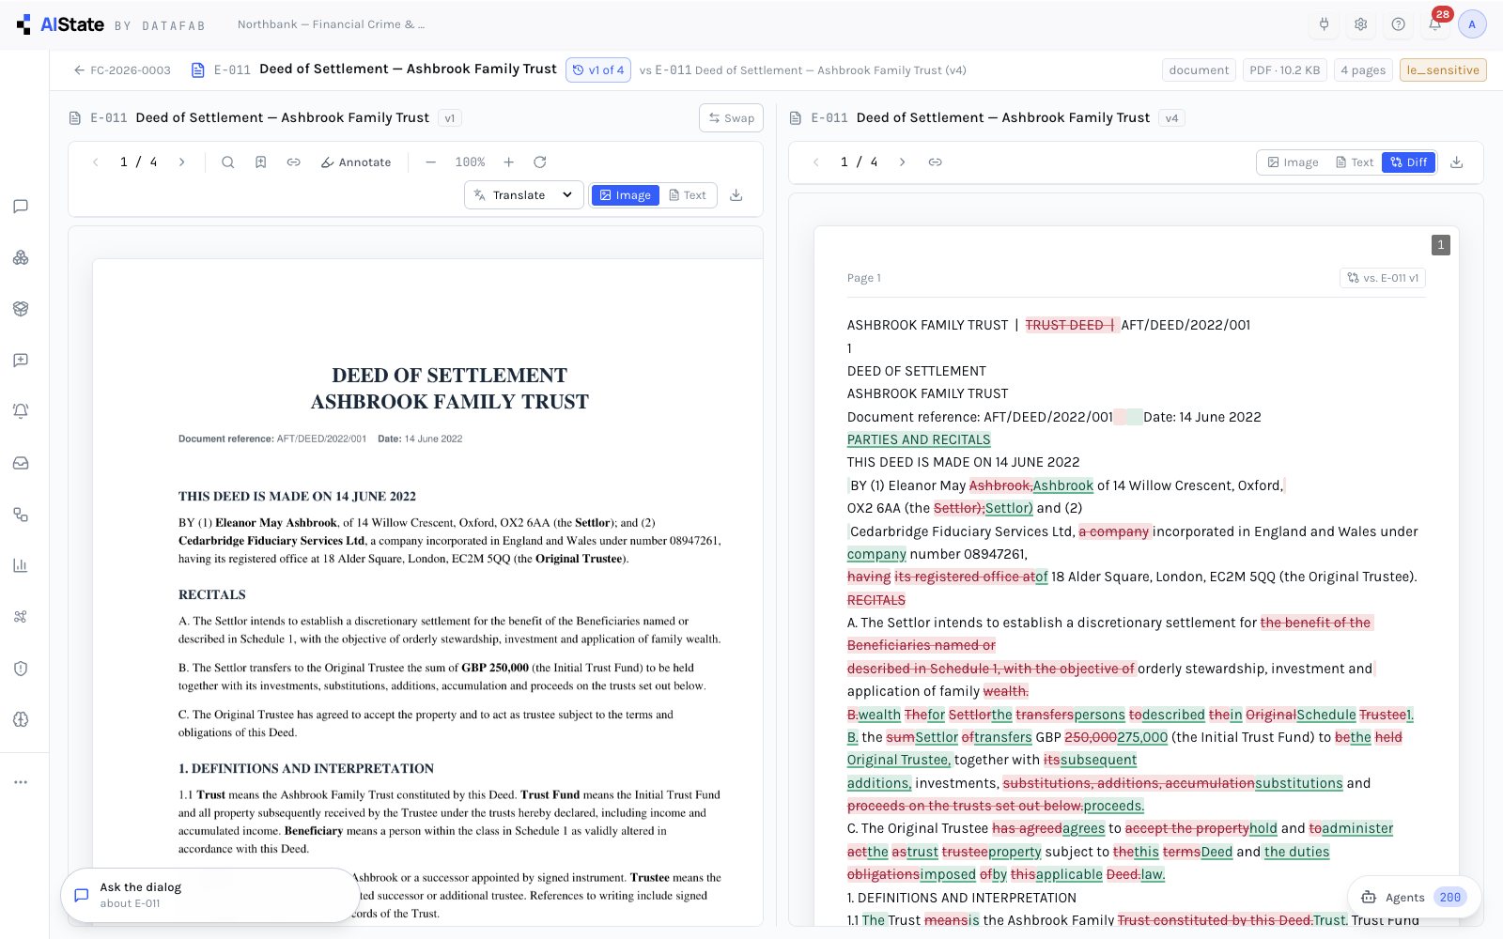This screenshot has height=939, width=1503.
Task: Switch left viewer to Image mode
Action: click(x=626, y=195)
